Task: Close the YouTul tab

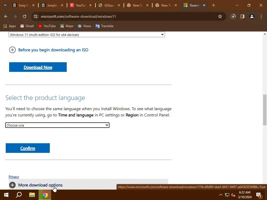Action: coord(90,5)
